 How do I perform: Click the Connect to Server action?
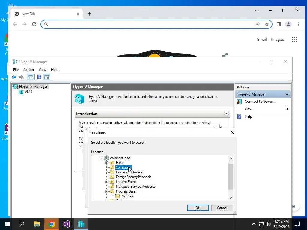(x=260, y=102)
